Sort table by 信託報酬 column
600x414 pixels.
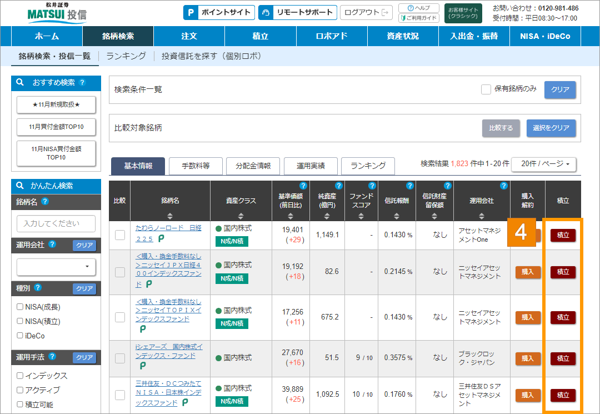tap(397, 216)
